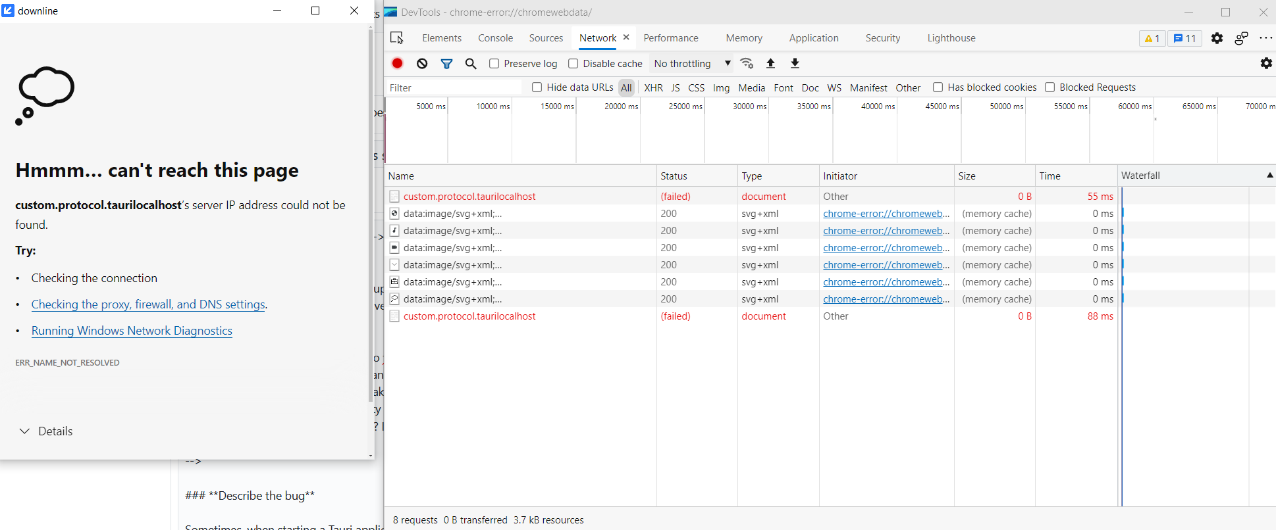Switch to the Console tab
1276x530 pixels.
[495, 38]
